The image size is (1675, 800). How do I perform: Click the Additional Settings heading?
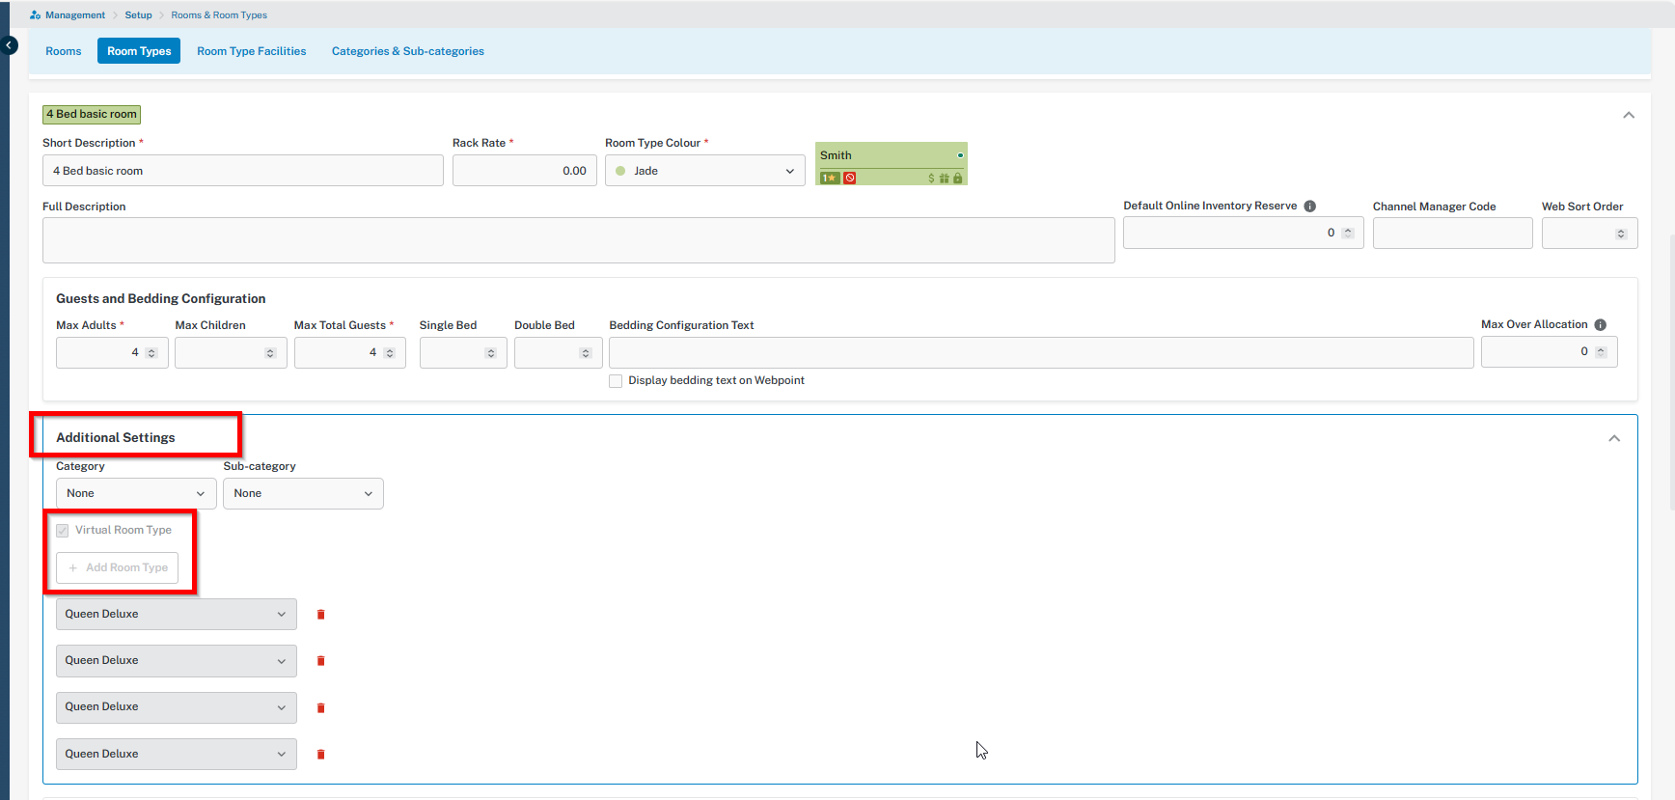116,438
